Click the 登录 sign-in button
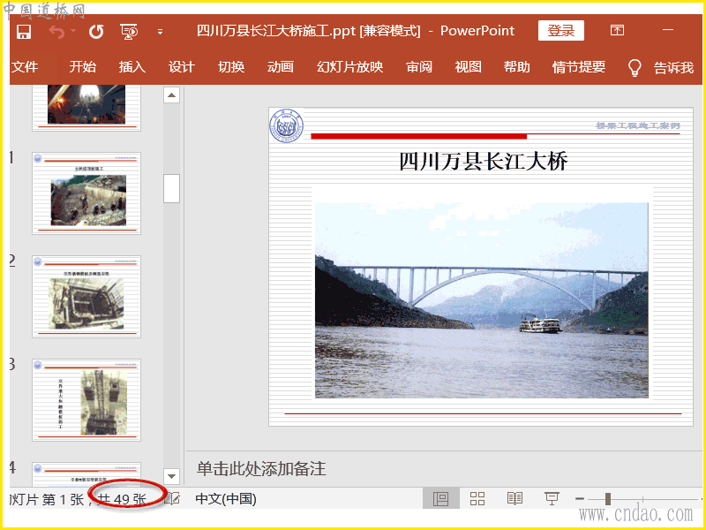Screen dimensions: 706x530 tap(561, 31)
